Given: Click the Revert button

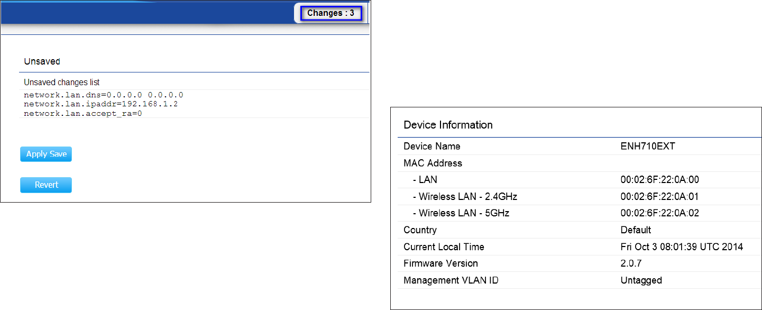Looking at the screenshot, I should [46, 185].
